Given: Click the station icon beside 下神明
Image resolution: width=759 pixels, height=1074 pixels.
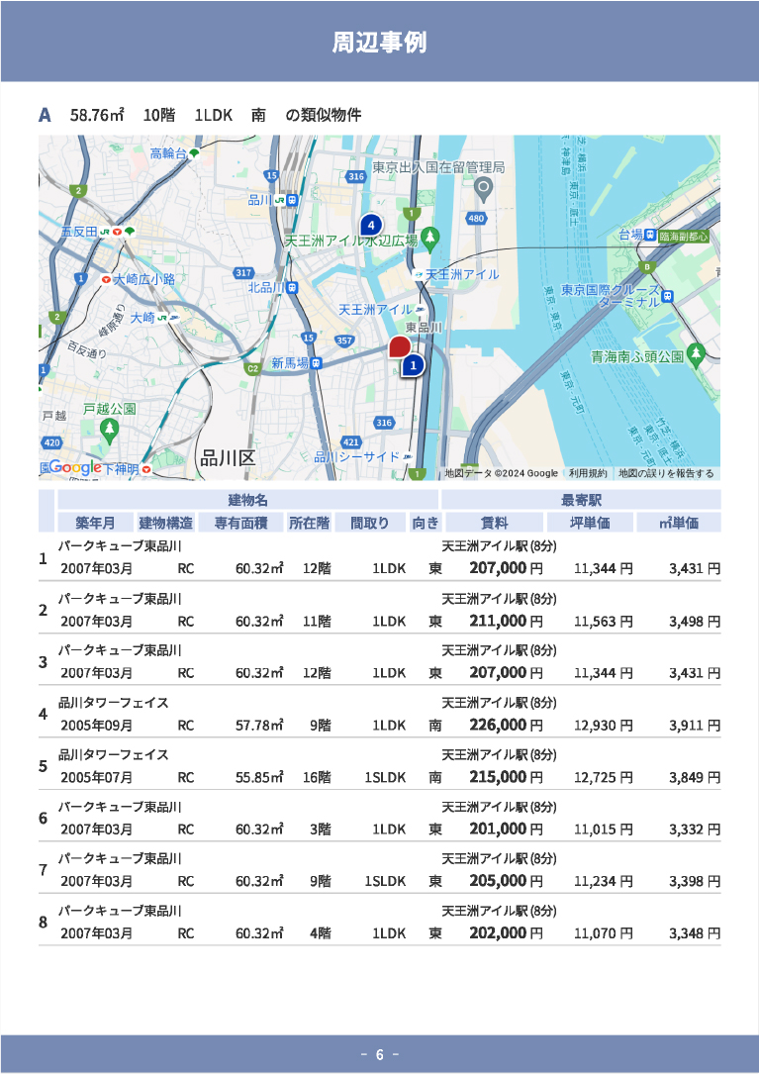Looking at the screenshot, I should [145, 469].
